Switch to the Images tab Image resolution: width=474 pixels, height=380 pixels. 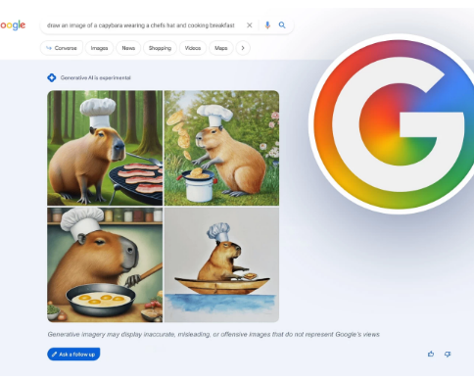pyautogui.click(x=99, y=48)
